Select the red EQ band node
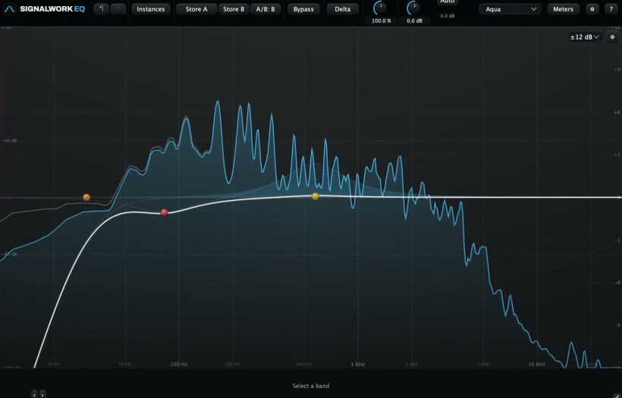Viewport: 622px width, 398px height. point(165,212)
